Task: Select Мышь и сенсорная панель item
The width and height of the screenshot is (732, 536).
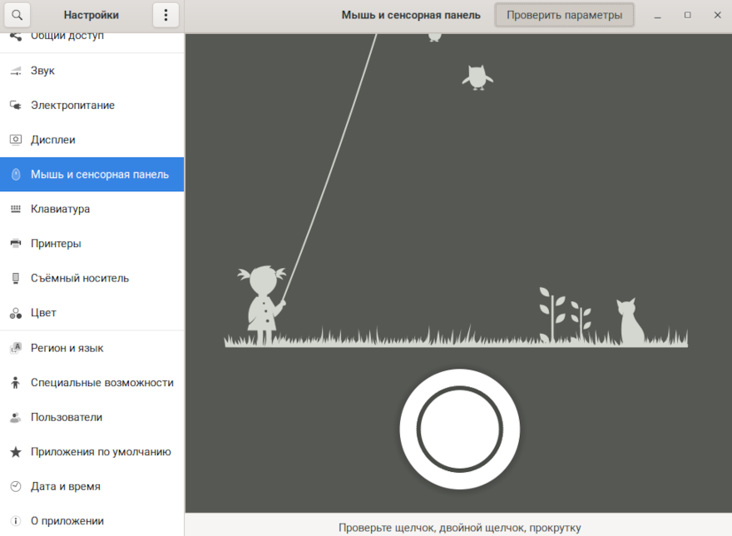Action: 100,175
